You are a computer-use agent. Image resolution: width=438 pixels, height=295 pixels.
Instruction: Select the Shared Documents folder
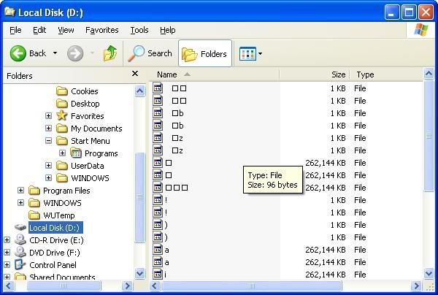(x=62, y=277)
